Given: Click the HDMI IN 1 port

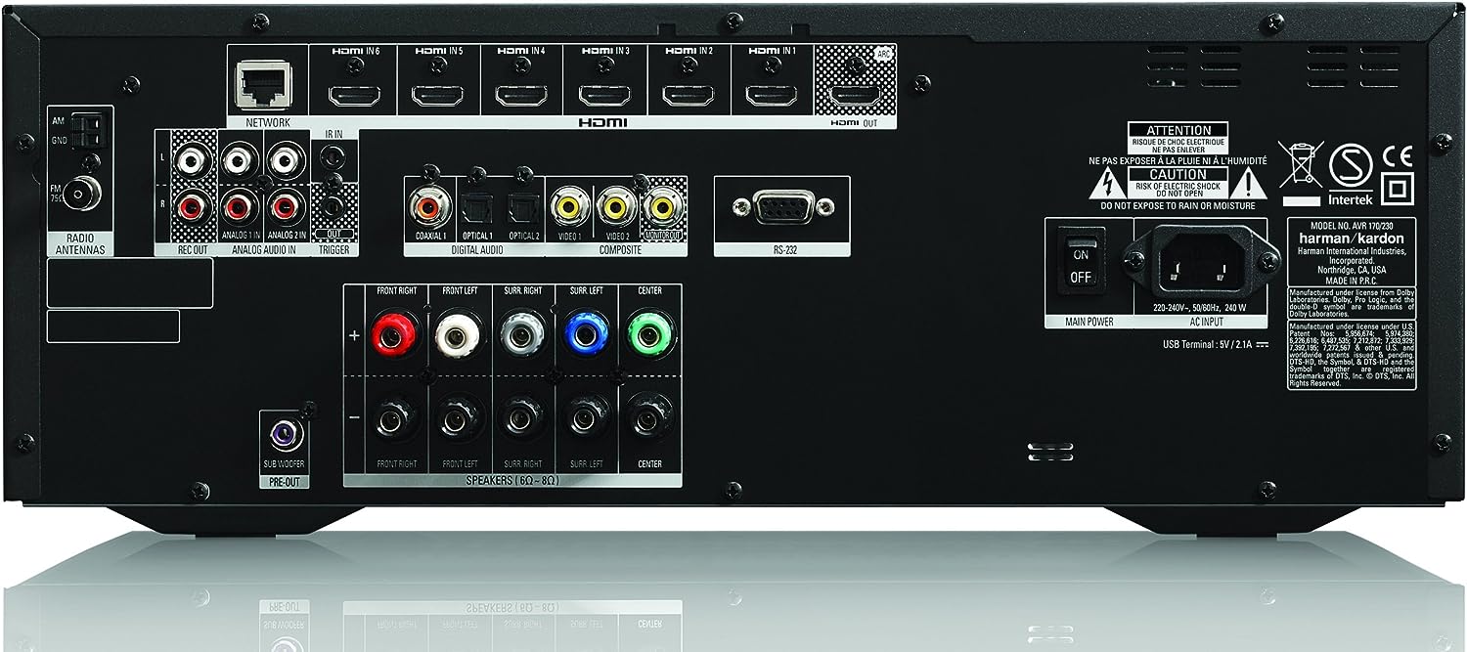Looking at the screenshot, I should pos(770,96).
